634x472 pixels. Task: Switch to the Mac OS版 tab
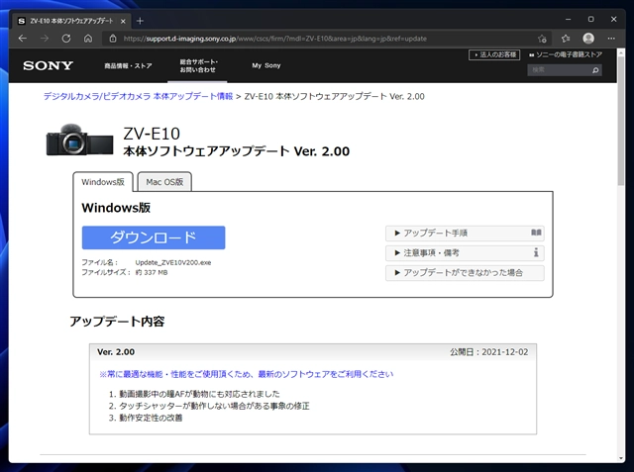pyautogui.click(x=164, y=182)
